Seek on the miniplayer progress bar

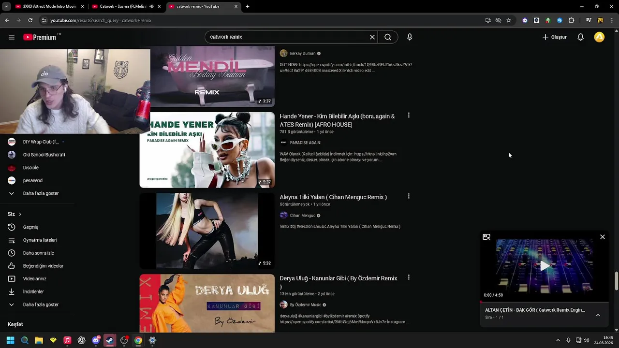(x=545, y=302)
